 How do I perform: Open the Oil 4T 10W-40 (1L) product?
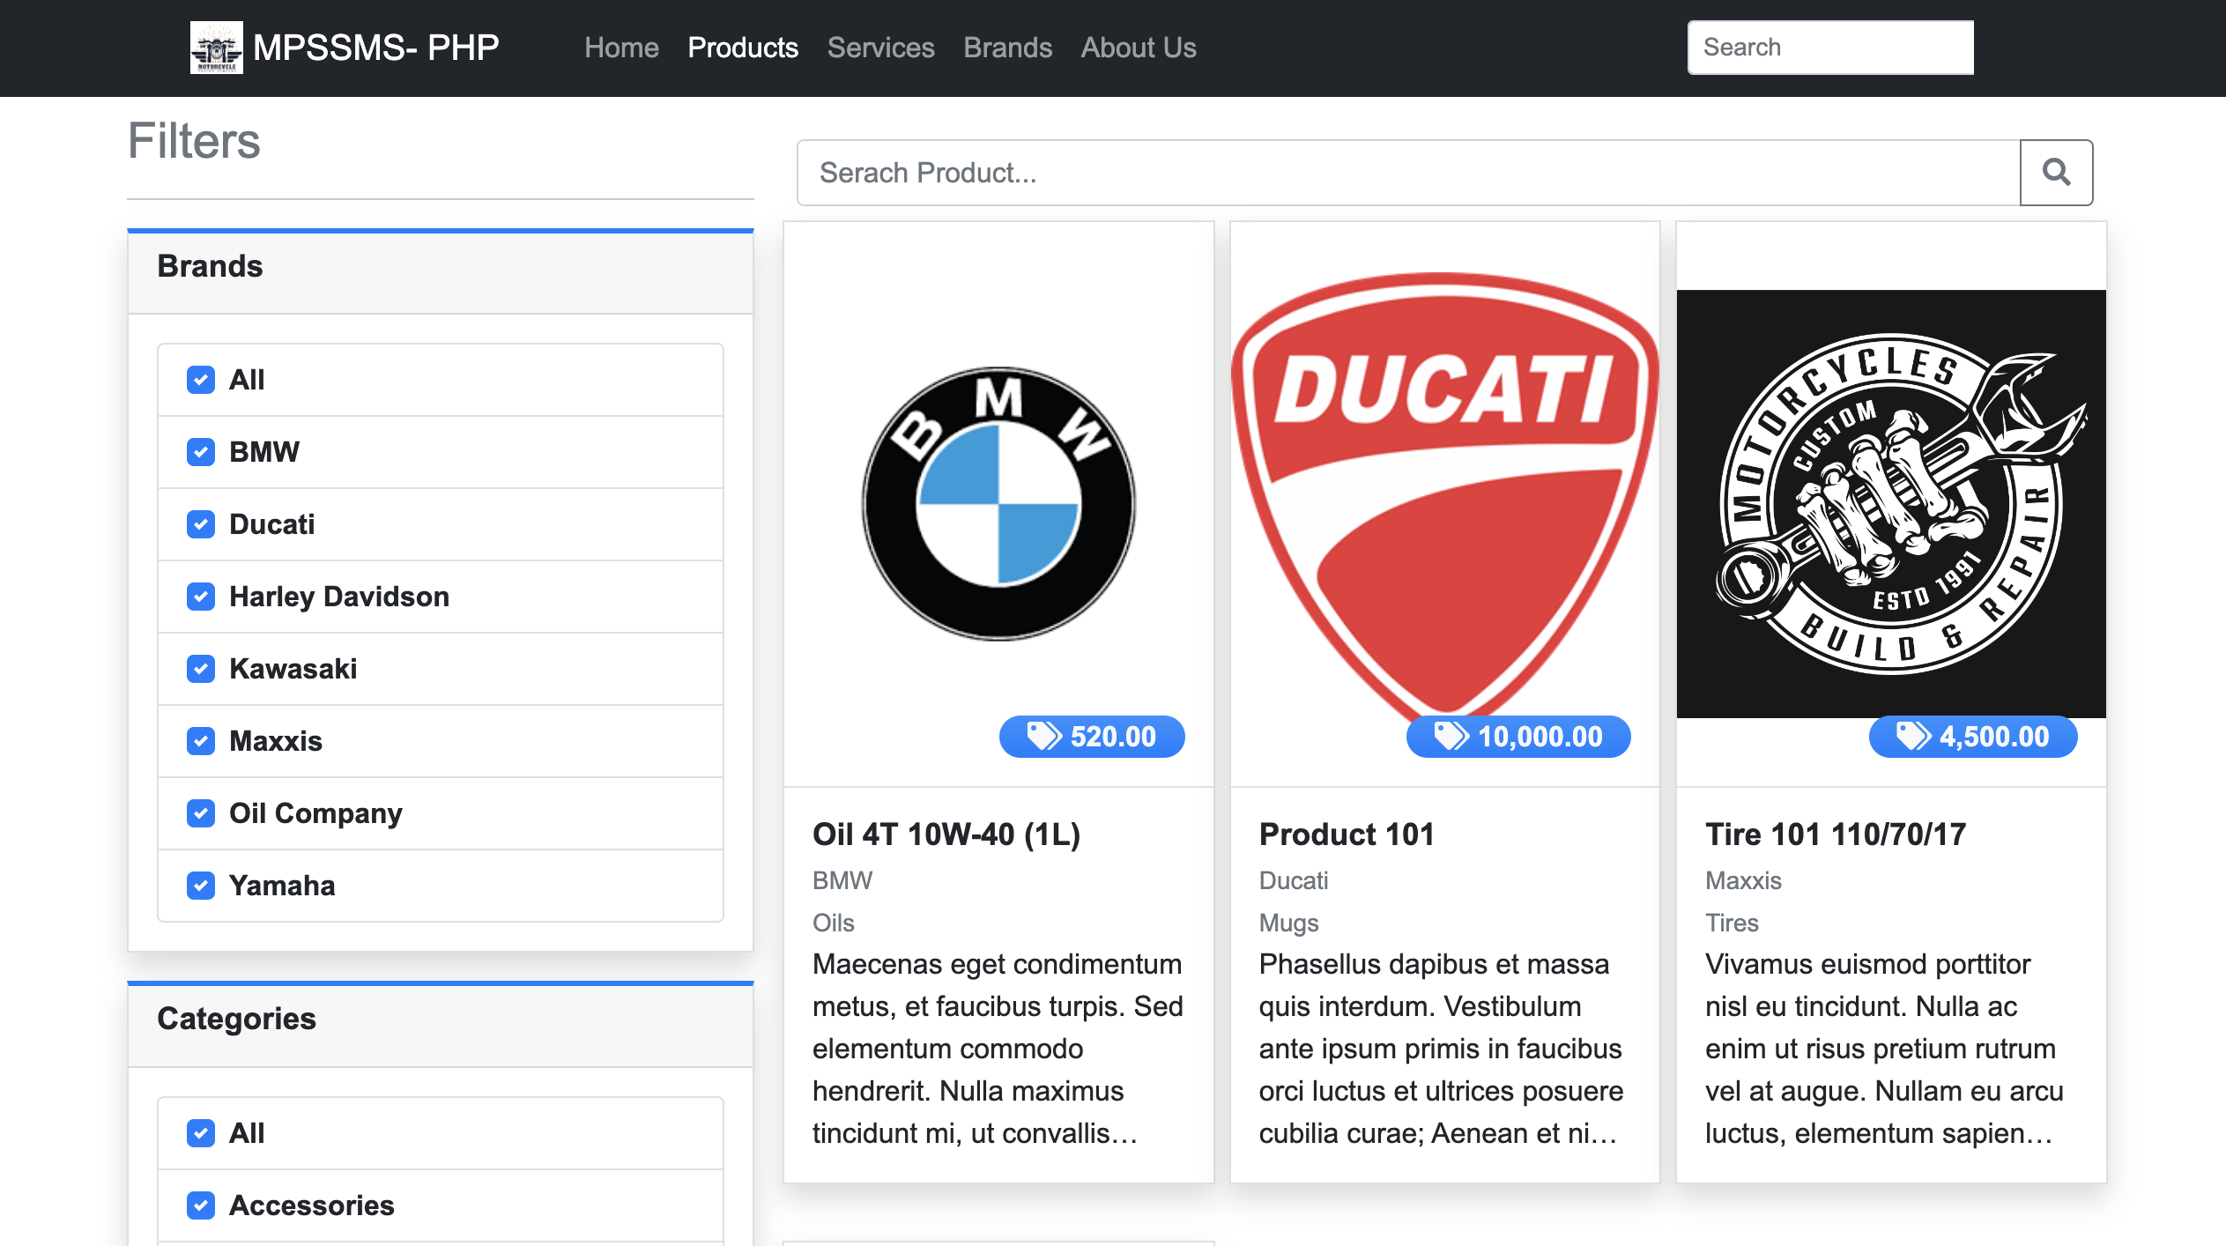[x=946, y=834]
